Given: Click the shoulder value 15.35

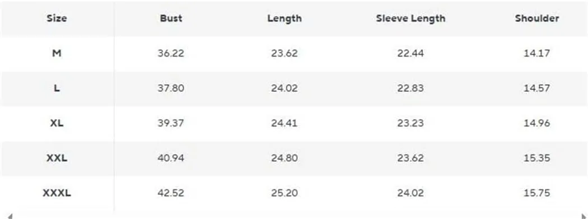Looking at the screenshot, I should coord(537,158).
